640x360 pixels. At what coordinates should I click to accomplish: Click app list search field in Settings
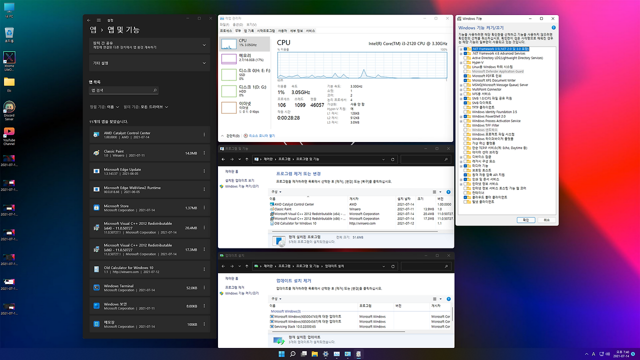pos(124,90)
